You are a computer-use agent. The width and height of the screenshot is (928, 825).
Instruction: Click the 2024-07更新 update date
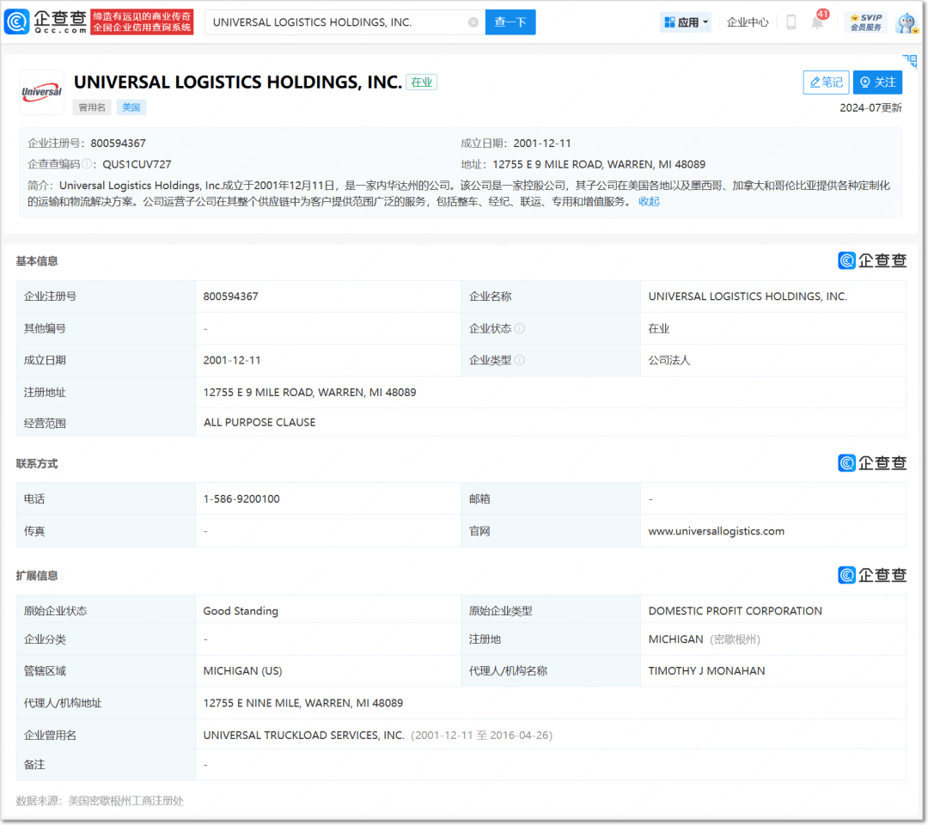pyautogui.click(x=870, y=107)
